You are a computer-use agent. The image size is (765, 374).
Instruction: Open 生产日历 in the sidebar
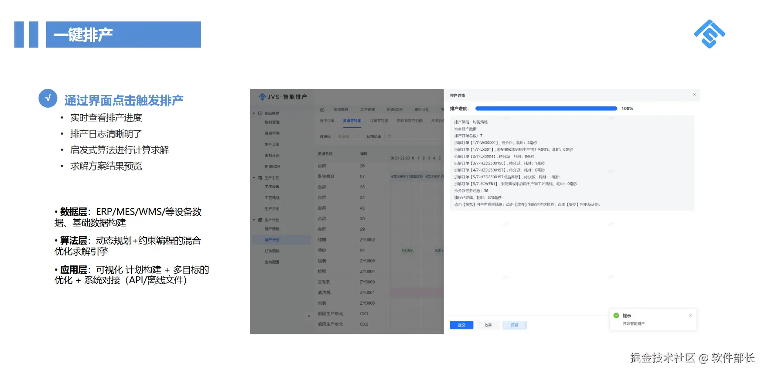272,209
